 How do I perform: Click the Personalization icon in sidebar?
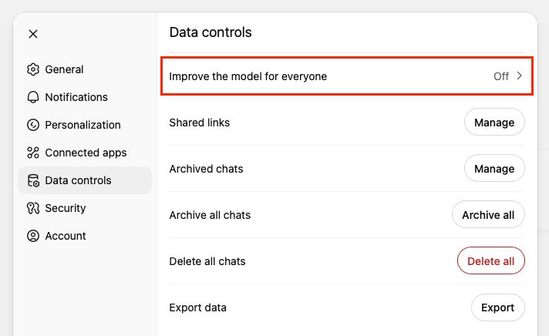point(33,125)
